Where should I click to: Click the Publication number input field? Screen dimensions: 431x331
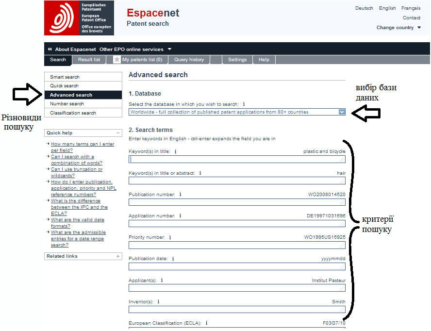(237, 202)
